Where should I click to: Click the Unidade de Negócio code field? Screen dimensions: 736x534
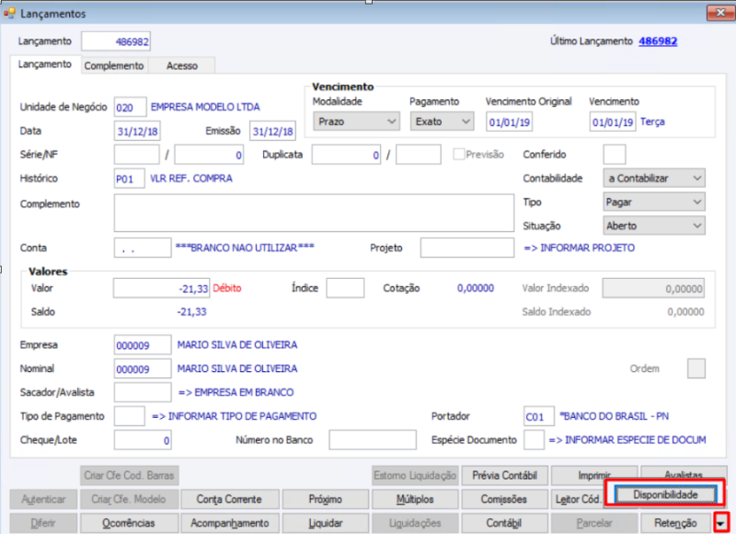coord(131,107)
